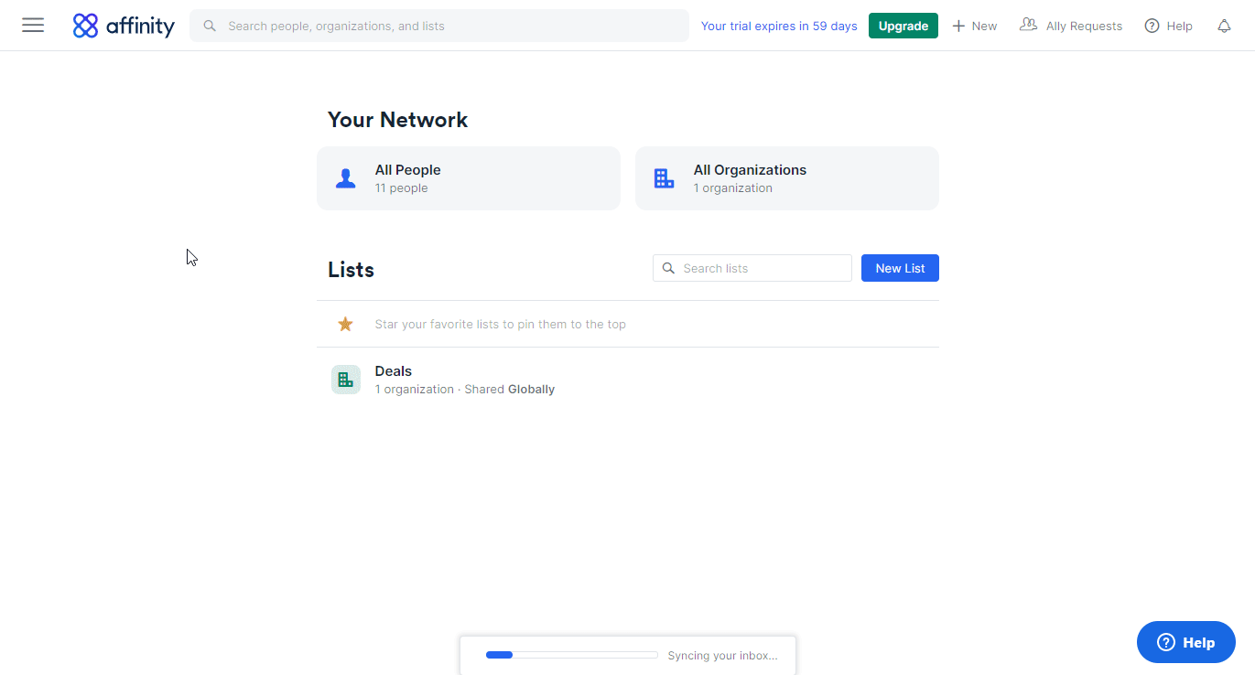Click the Deals list building icon
The height and width of the screenshot is (675, 1255).
pyautogui.click(x=345, y=379)
